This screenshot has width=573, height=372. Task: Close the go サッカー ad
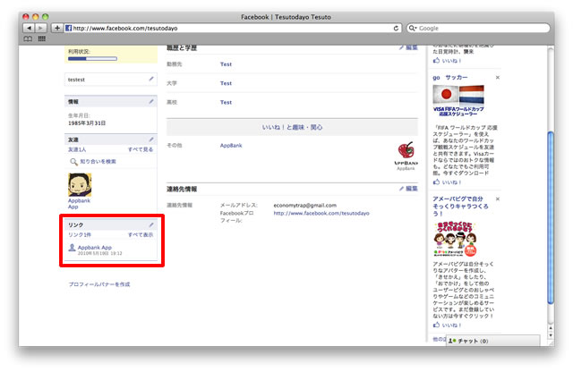click(x=498, y=78)
